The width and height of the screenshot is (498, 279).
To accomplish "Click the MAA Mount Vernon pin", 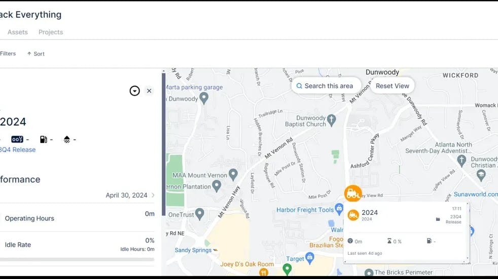I will pos(233,174).
